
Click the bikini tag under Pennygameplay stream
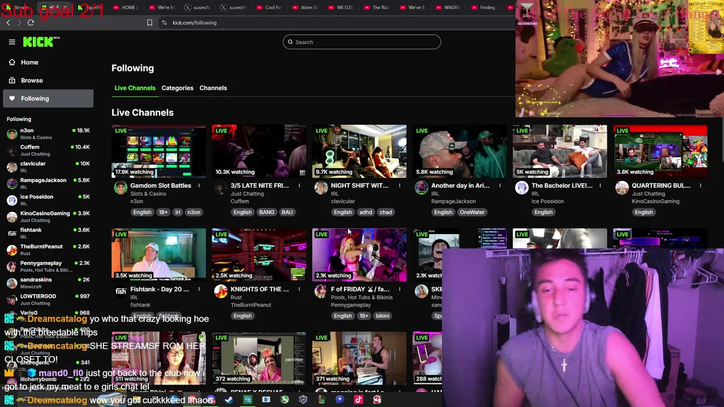click(x=382, y=315)
